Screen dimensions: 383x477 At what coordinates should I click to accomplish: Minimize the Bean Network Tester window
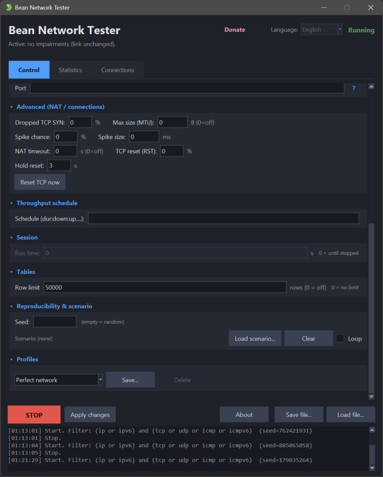click(x=324, y=7)
